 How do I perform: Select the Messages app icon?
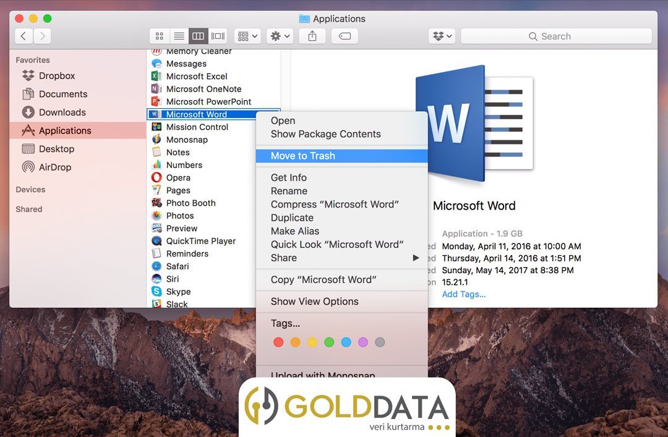156,64
